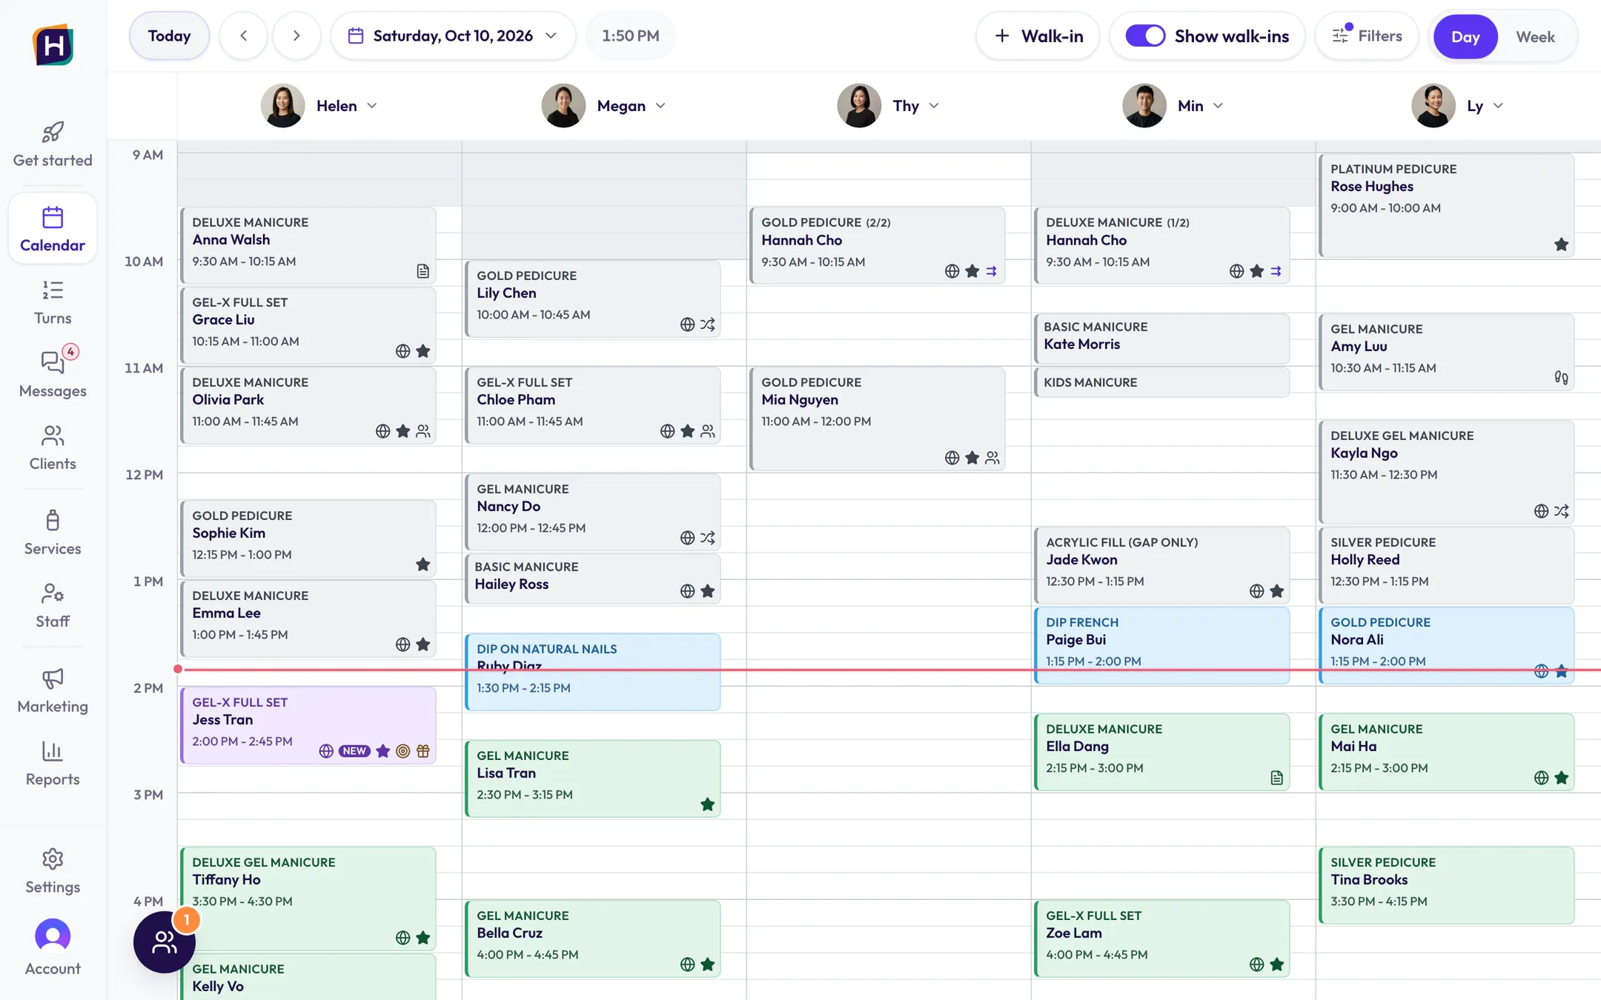Click star icon on Rose Hughes appointment
The image size is (1601, 1000).
click(x=1561, y=244)
